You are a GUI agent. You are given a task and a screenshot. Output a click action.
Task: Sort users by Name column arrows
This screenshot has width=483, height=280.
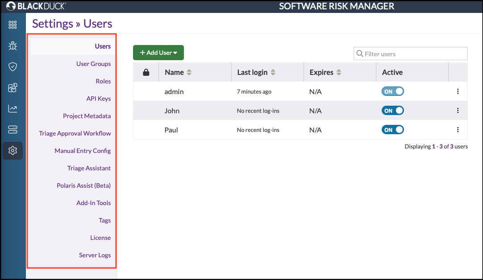[189, 72]
